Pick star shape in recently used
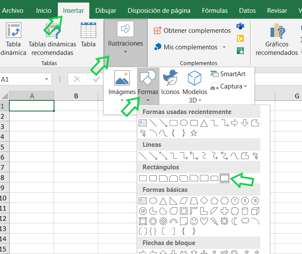 click(x=194, y=133)
